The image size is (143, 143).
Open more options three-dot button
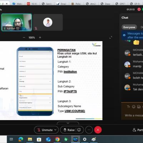89,130
